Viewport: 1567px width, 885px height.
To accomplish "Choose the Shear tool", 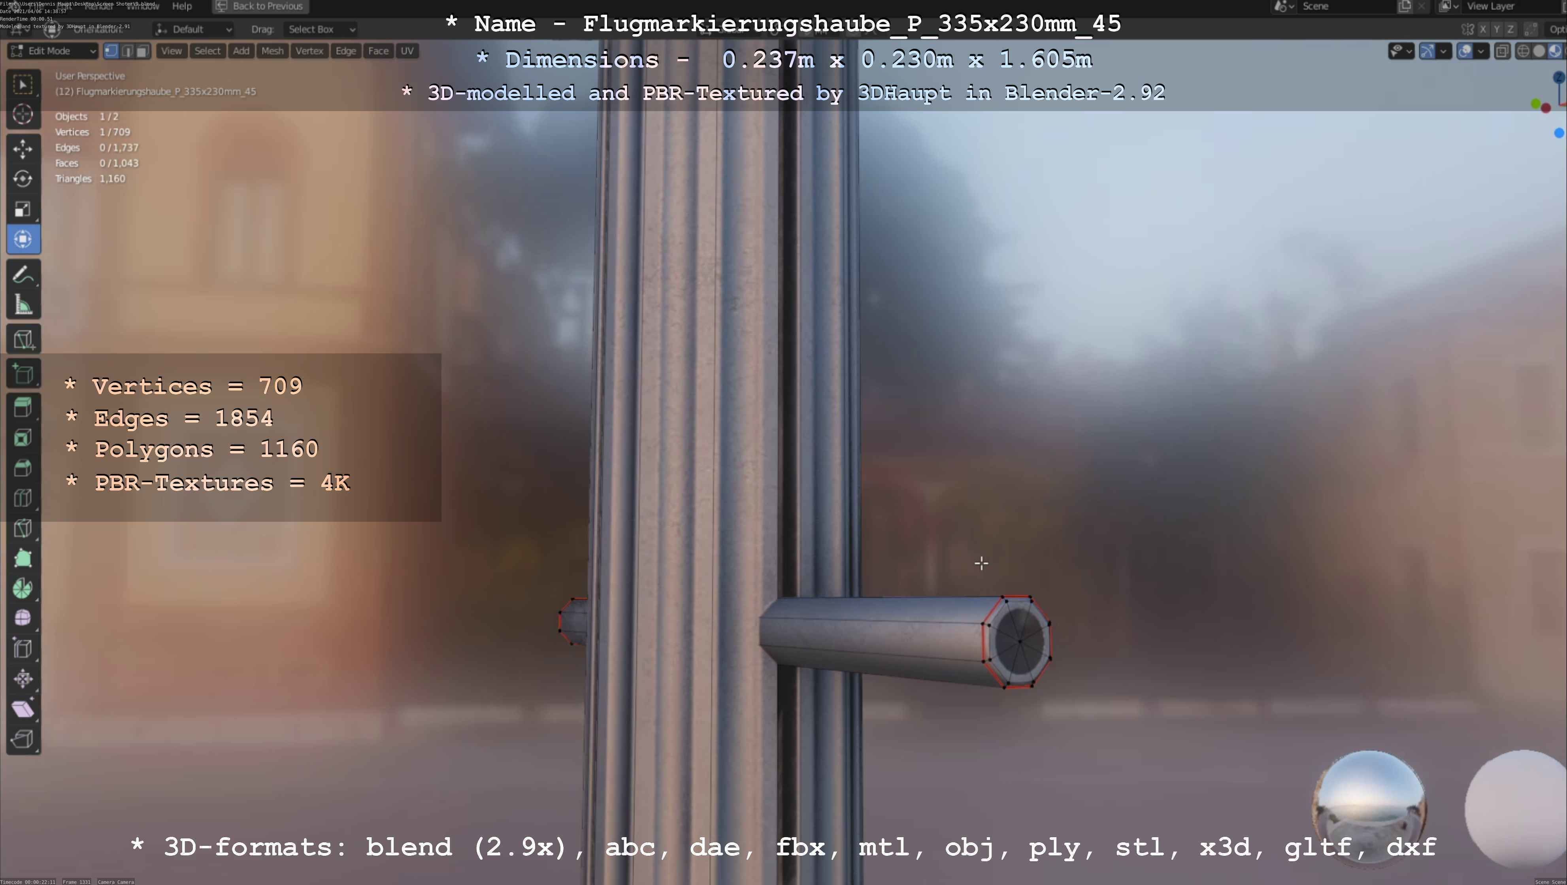I will click(23, 709).
